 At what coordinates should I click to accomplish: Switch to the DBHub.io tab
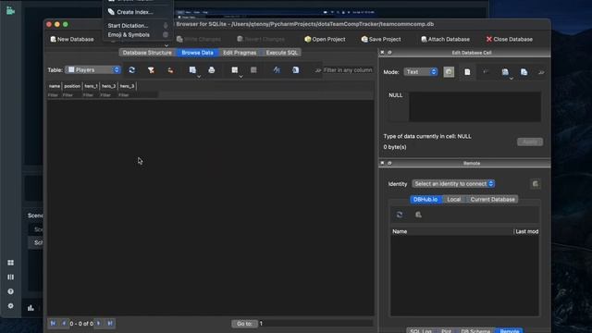425,200
